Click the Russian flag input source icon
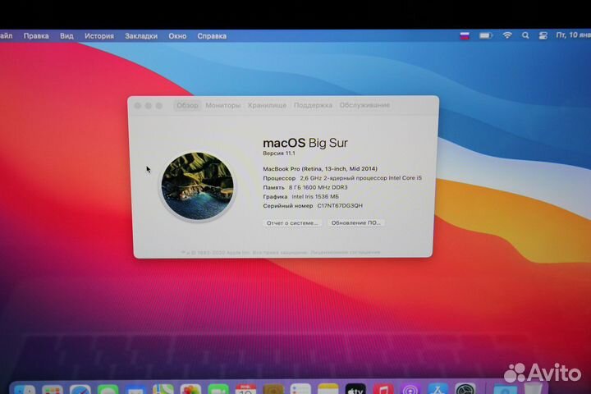The height and width of the screenshot is (394, 591). point(465,36)
